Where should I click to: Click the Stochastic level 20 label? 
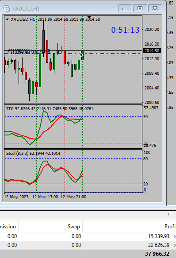click(x=145, y=184)
